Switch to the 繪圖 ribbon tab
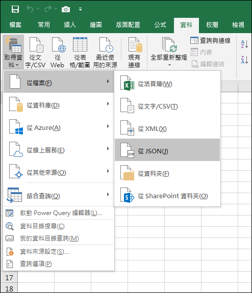 [x=96, y=25]
